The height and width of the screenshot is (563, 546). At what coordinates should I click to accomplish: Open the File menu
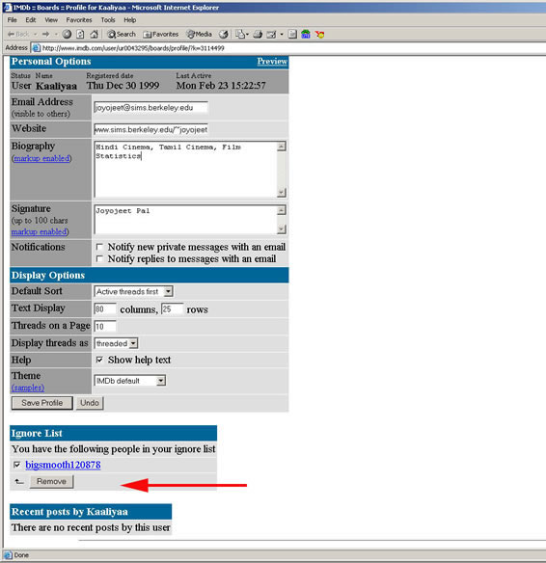coord(13,20)
